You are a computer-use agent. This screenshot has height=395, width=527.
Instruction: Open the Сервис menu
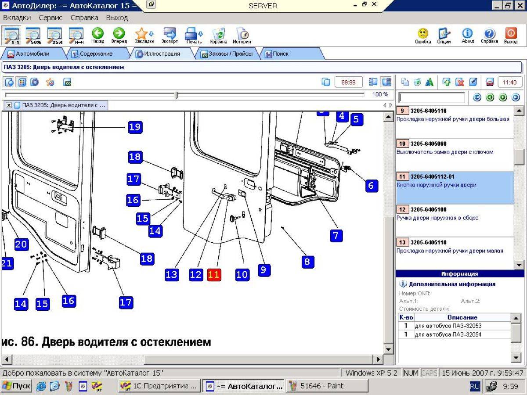tap(51, 18)
